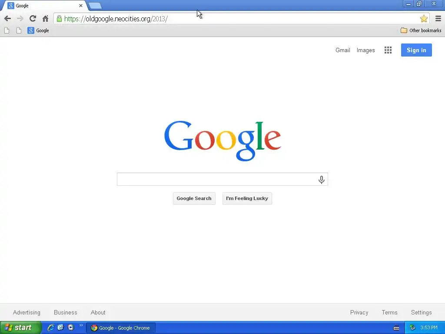Open the Images link

tap(365, 50)
